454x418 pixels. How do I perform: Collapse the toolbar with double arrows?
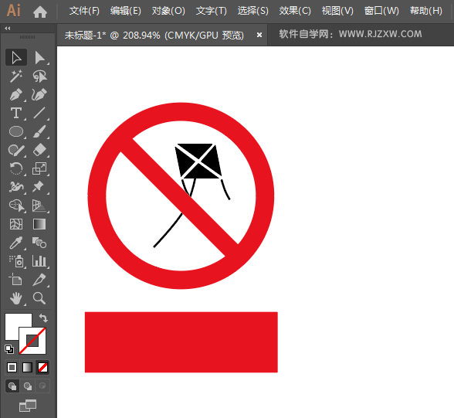(x=8, y=28)
